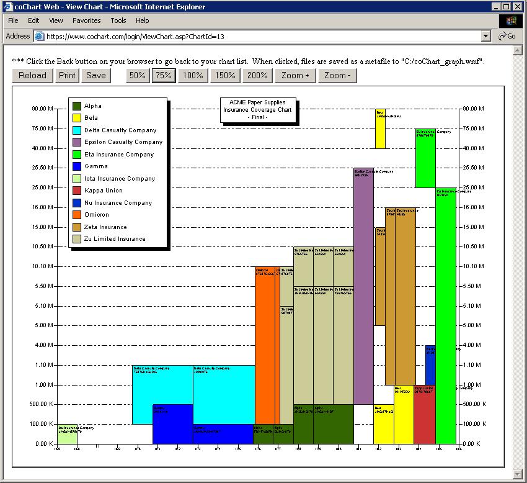Open the Tools menu
Screen dimensions: 527x483
pos(118,20)
